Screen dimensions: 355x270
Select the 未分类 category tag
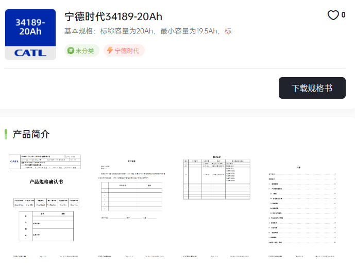coord(82,50)
